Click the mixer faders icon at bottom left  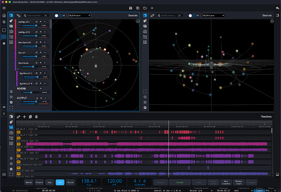coord(4,174)
